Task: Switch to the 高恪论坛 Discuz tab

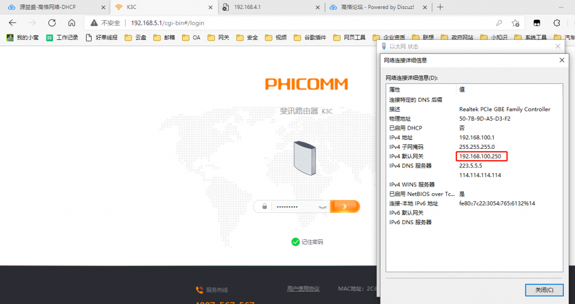Action: tap(378, 7)
